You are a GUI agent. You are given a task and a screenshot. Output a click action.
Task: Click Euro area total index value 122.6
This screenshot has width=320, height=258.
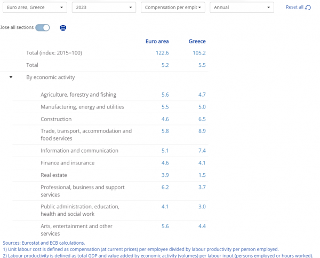[x=162, y=53]
